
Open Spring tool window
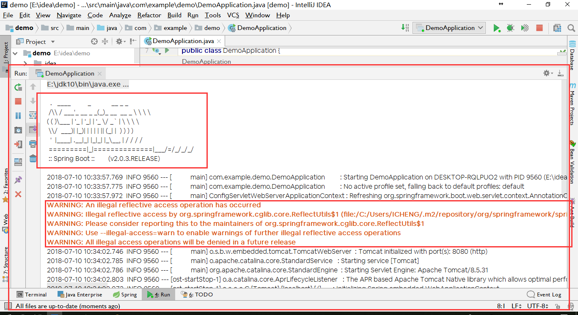[x=125, y=294]
